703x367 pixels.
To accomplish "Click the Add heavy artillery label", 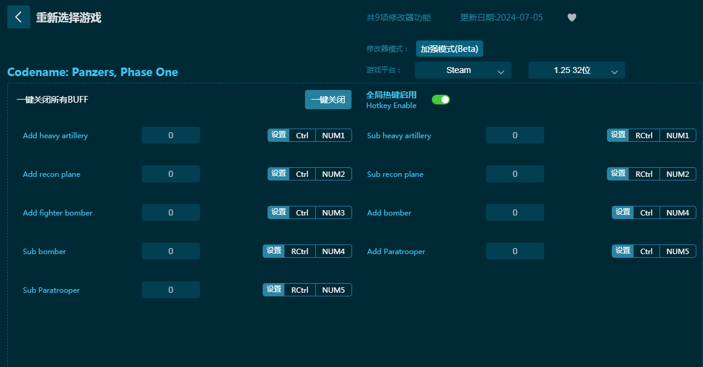I will tap(55, 136).
